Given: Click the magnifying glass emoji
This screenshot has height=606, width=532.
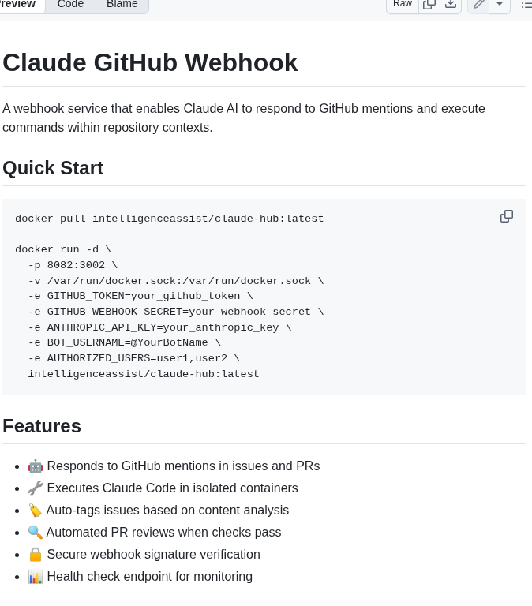Looking at the screenshot, I should pyautogui.click(x=36, y=533).
